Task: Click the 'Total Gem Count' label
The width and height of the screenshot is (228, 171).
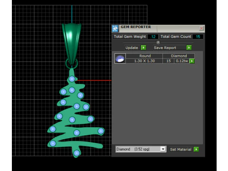Action: [x=176, y=37]
